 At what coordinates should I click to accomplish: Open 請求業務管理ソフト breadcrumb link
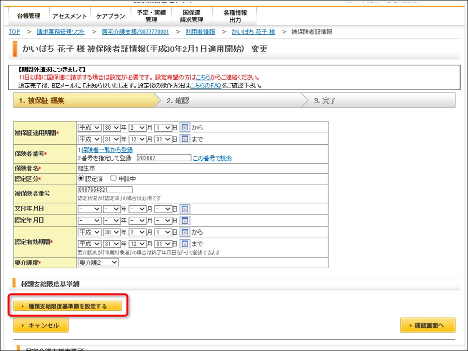[61, 32]
